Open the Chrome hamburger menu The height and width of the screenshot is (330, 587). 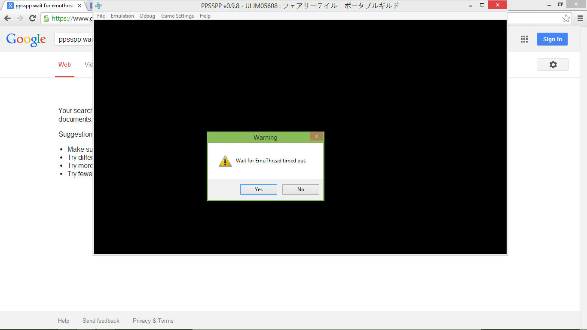[580, 18]
